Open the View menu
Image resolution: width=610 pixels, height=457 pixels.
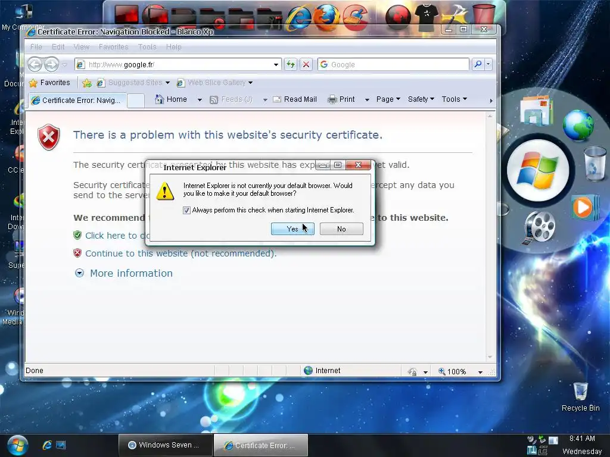(x=81, y=46)
